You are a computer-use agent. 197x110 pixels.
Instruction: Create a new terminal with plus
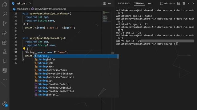171,3
